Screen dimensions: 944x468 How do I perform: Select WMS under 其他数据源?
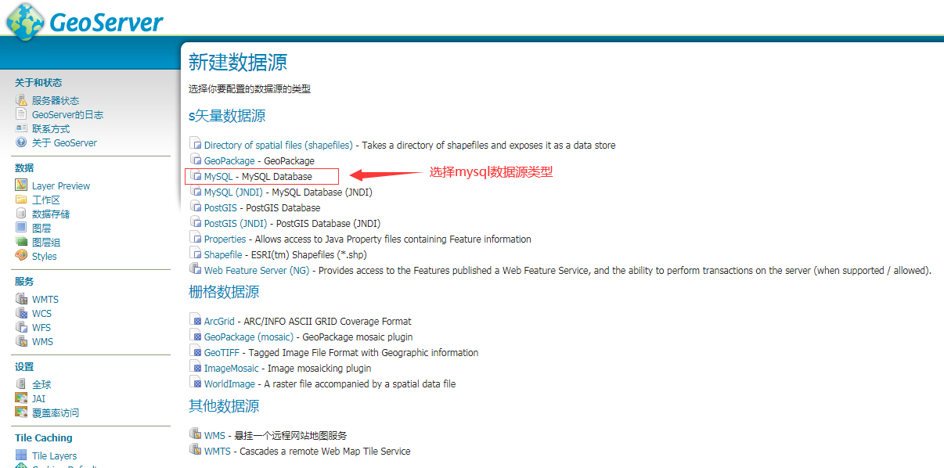215,435
